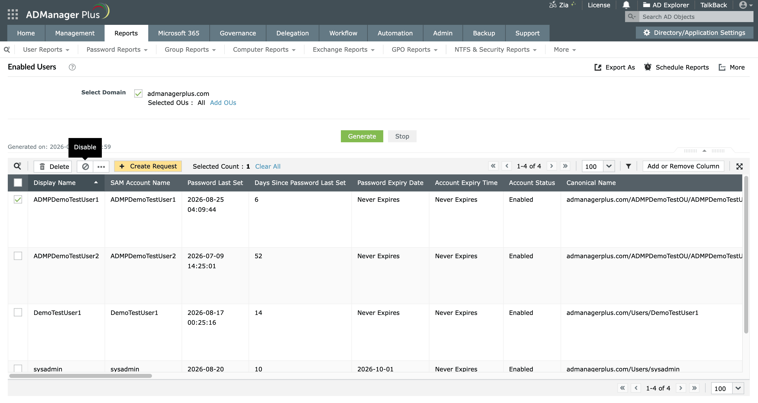Expand User Reports dropdown
758x403 pixels.
click(x=46, y=50)
